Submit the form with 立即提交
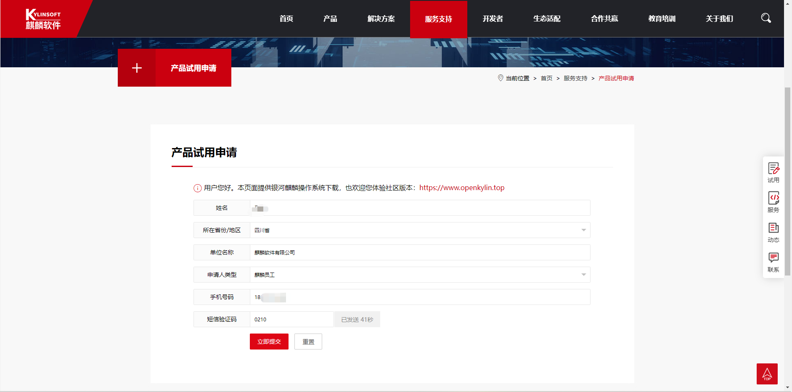Image resolution: width=792 pixels, height=392 pixels. pyautogui.click(x=269, y=341)
